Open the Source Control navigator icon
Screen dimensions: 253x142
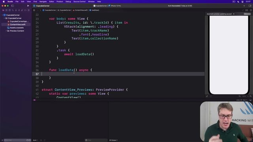(6, 10)
